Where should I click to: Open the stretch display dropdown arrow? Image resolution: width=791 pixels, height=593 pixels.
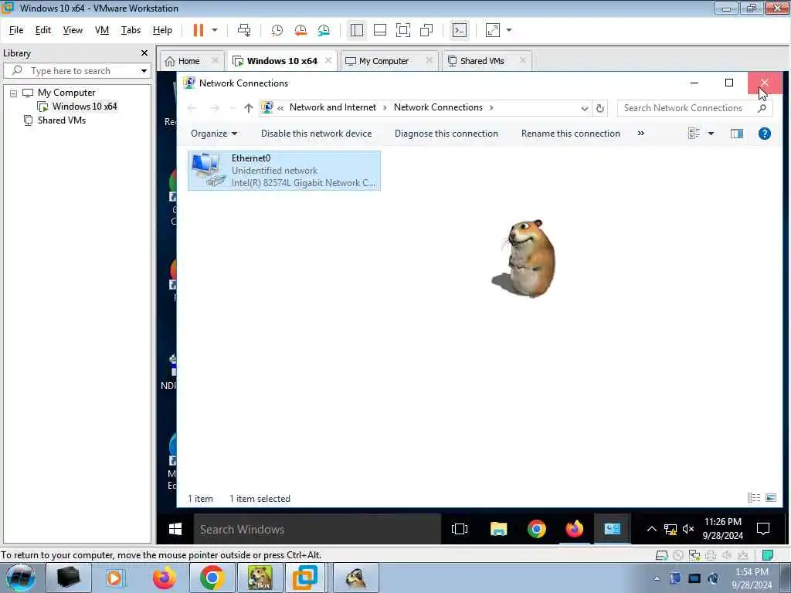pyautogui.click(x=509, y=30)
